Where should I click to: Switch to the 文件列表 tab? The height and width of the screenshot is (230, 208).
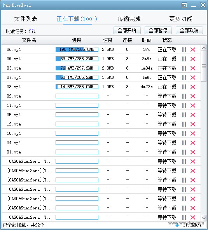[x=26, y=19]
